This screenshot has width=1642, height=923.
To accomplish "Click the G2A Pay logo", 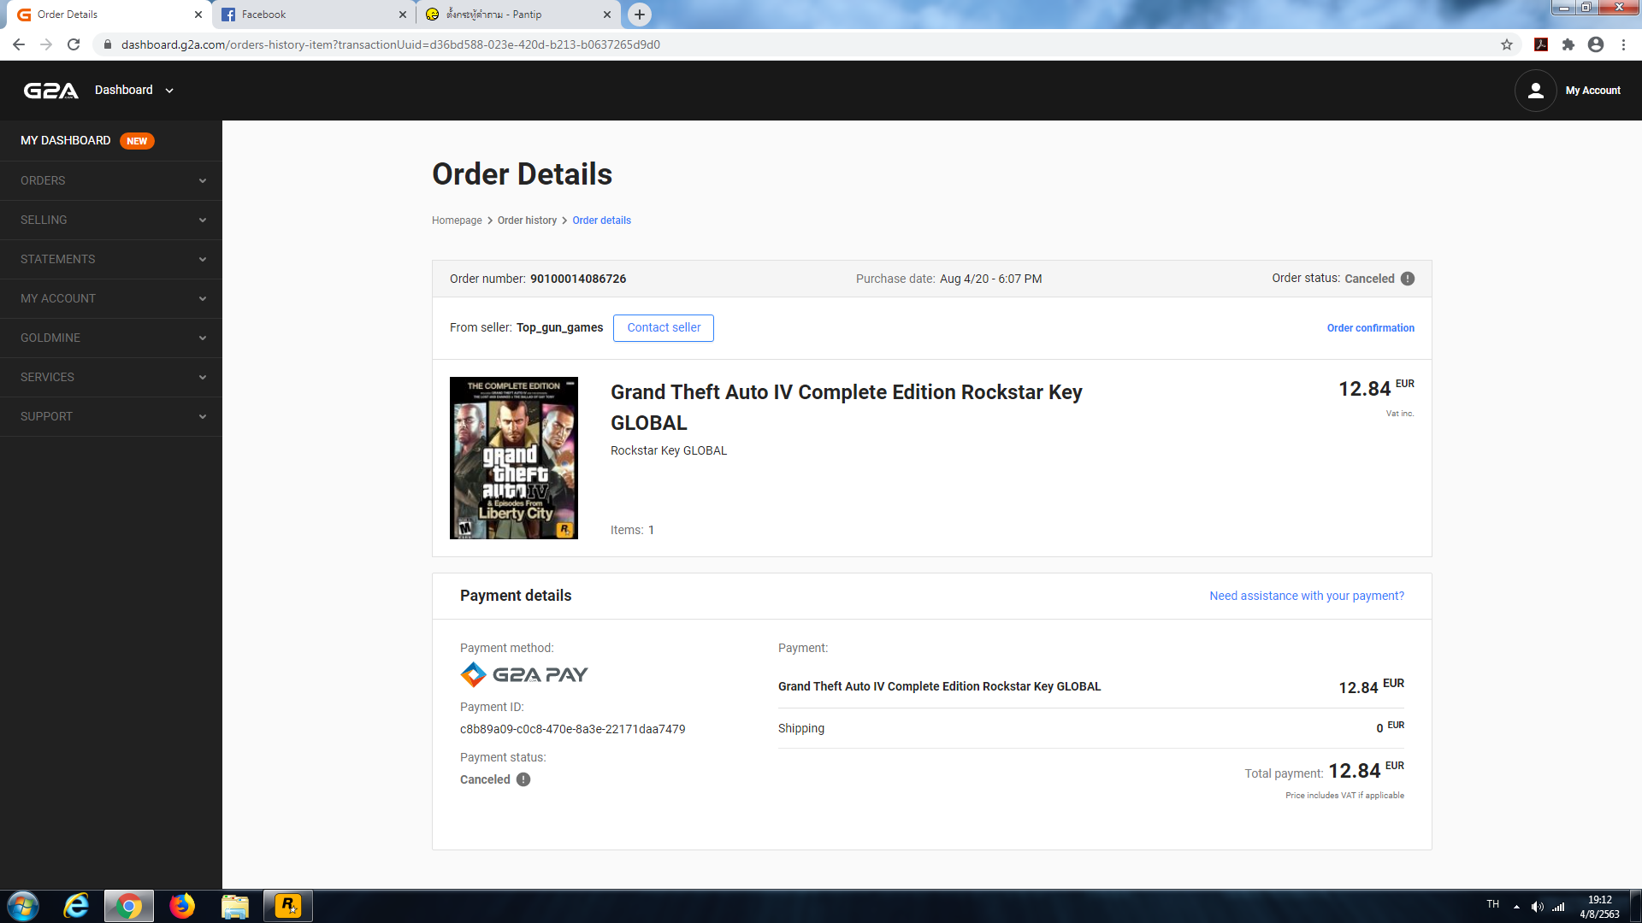I will (x=524, y=674).
